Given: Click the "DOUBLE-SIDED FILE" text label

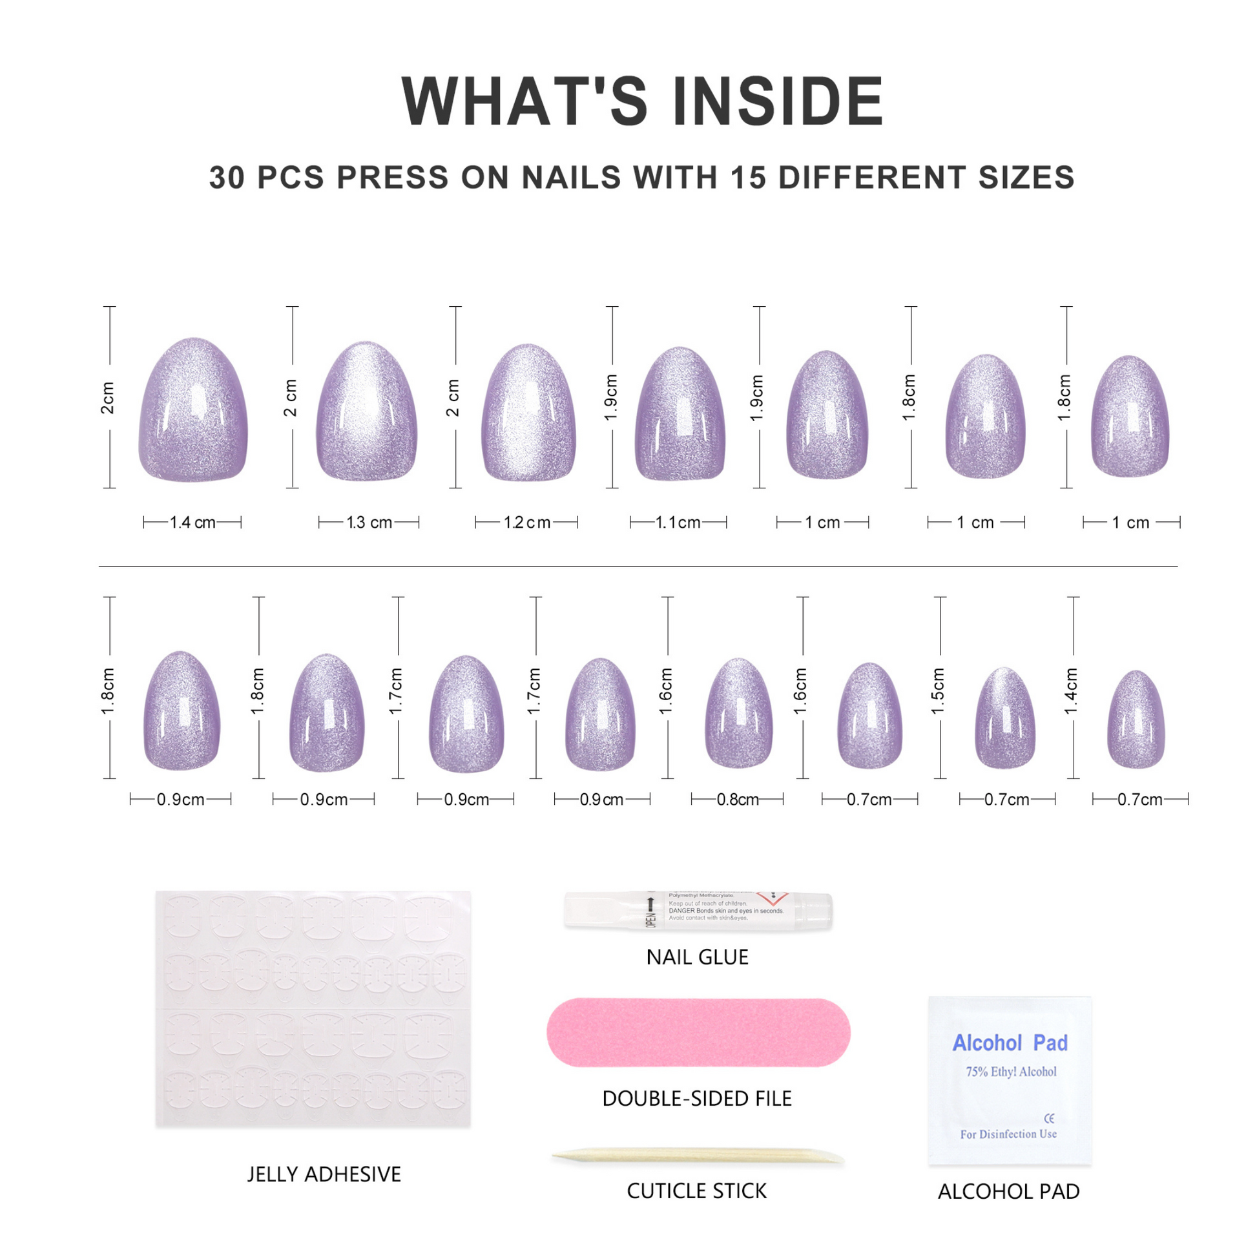Looking at the screenshot, I should click(698, 1098).
